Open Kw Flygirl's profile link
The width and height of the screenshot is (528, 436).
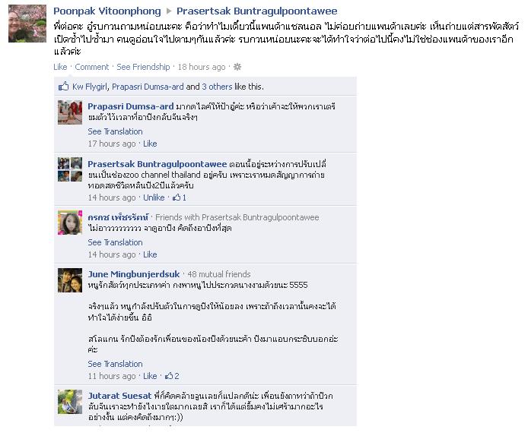[90, 87]
